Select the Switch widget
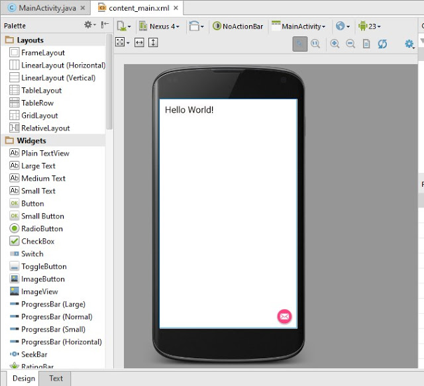 [26, 254]
